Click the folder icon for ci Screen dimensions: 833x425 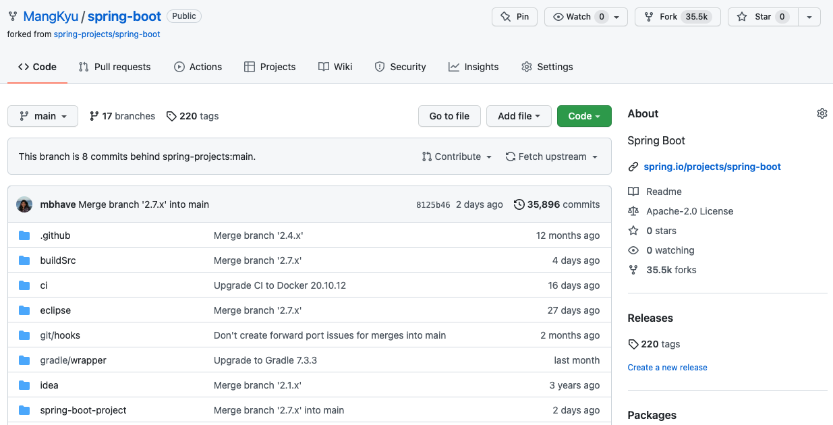24,285
